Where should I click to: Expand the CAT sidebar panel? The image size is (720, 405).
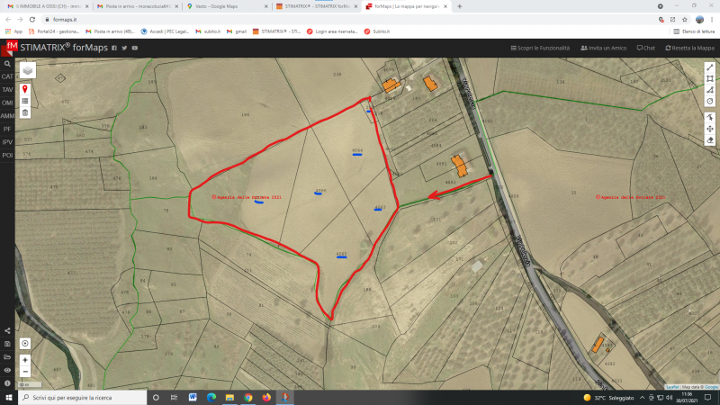tap(7, 77)
